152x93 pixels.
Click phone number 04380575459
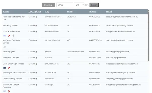tap(95, 40)
